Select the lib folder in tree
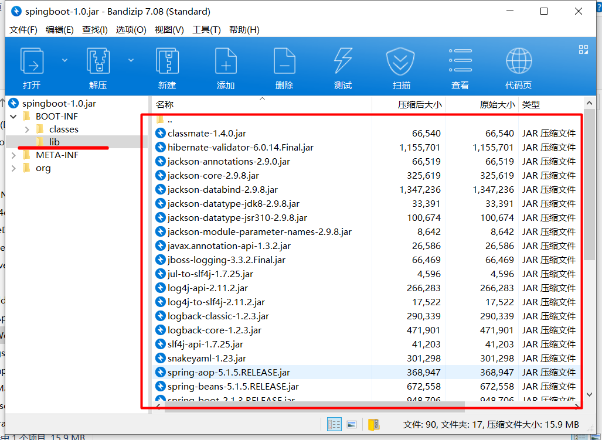This screenshot has height=440, width=602. tap(54, 142)
